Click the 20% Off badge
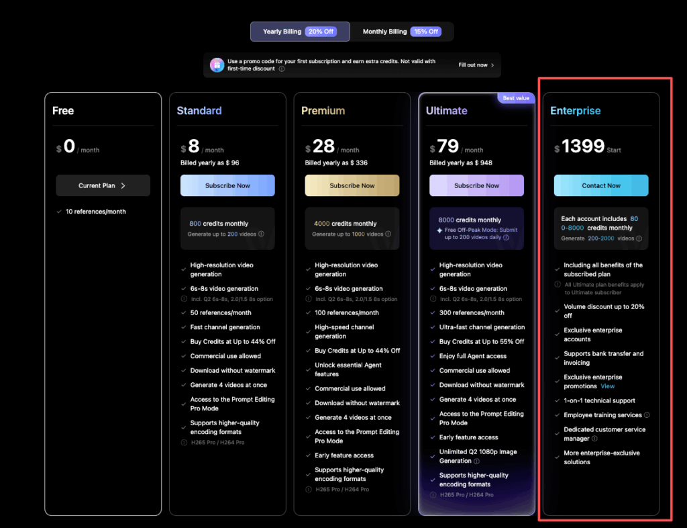Screen dimensions: 687x528 pyautogui.click(x=321, y=32)
